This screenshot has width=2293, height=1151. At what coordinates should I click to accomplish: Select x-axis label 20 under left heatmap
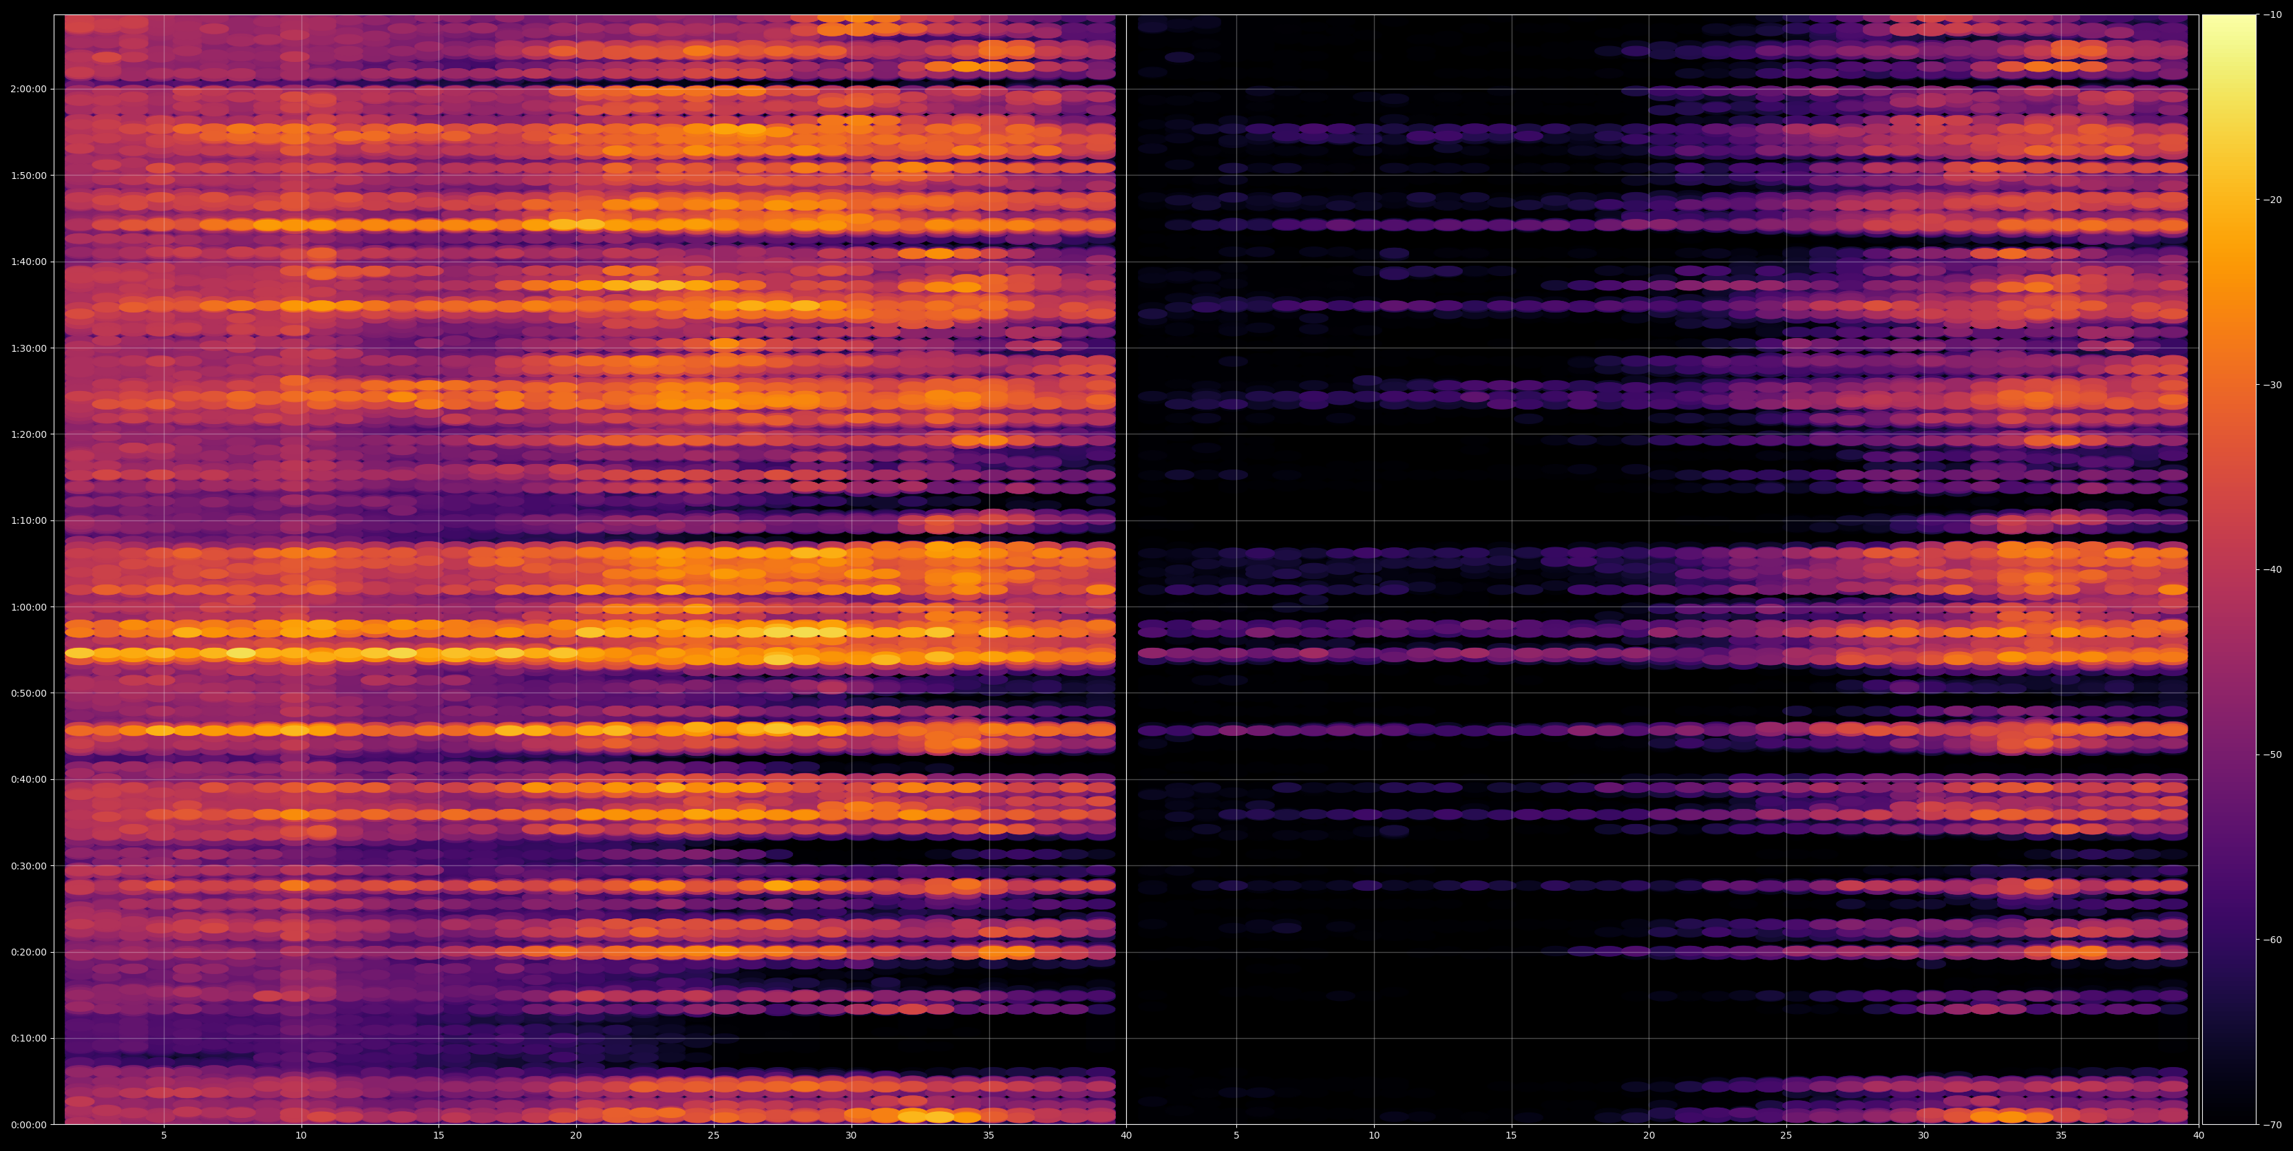point(576,1136)
